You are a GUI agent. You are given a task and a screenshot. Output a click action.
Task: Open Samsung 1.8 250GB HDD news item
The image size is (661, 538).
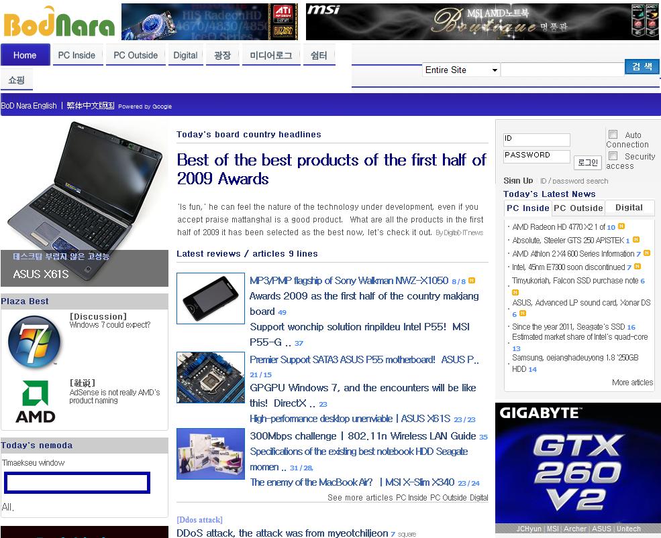pyautogui.click(x=575, y=363)
